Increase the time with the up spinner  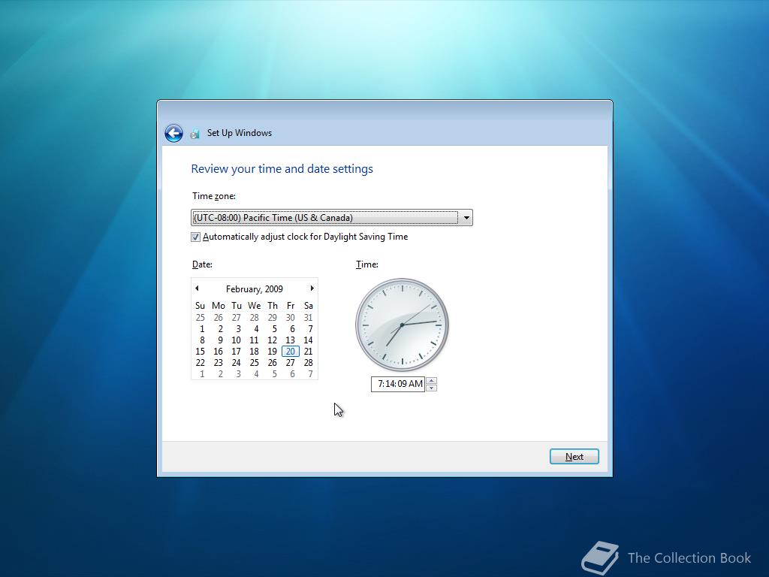point(431,380)
